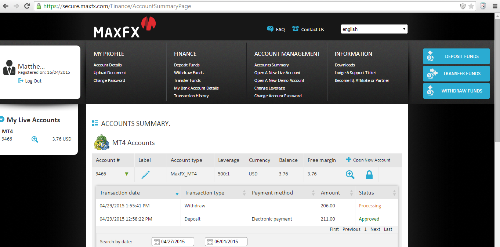The height and width of the screenshot is (247, 500).
Task: Open Transaction History
Action: click(191, 96)
